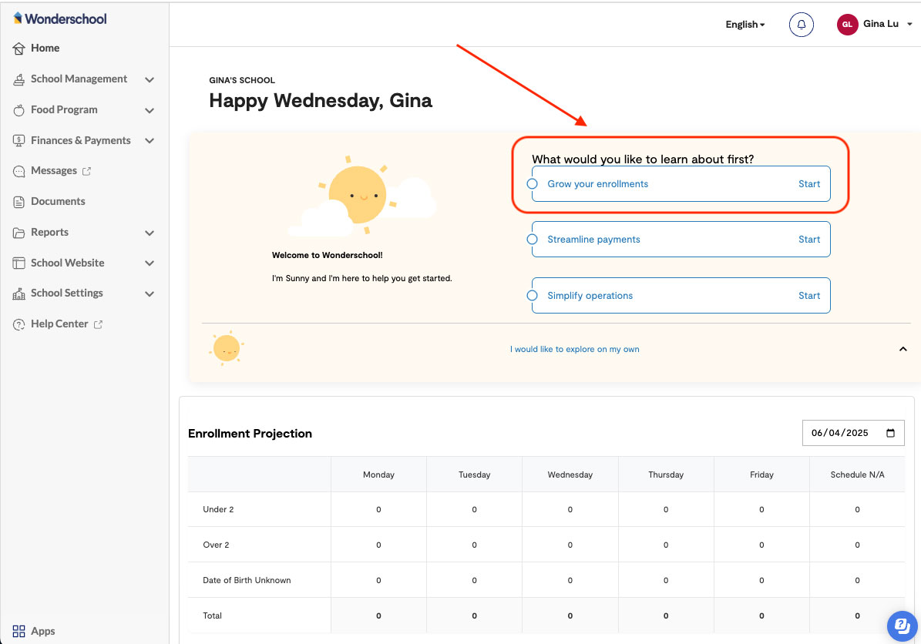Open the English language dropdown
The width and height of the screenshot is (921, 644).
click(745, 25)
